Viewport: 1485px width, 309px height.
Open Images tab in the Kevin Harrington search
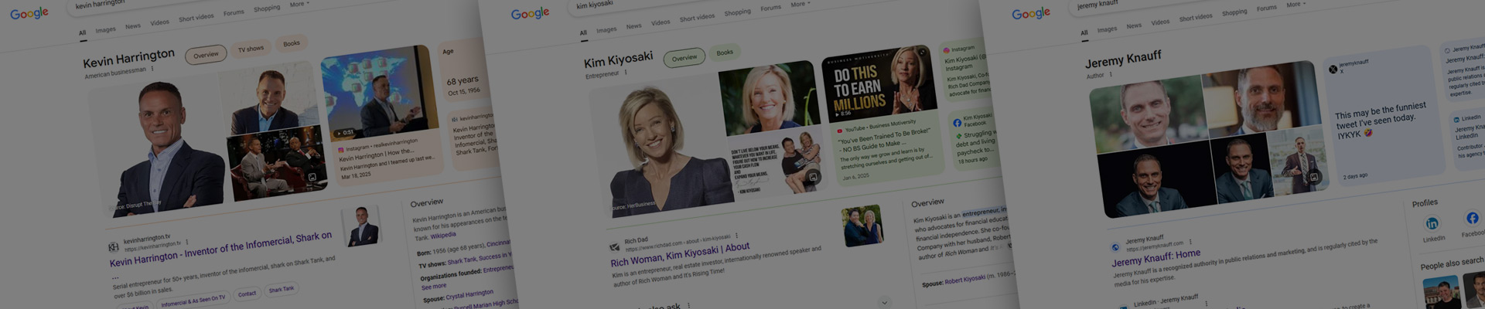(105, 30)
